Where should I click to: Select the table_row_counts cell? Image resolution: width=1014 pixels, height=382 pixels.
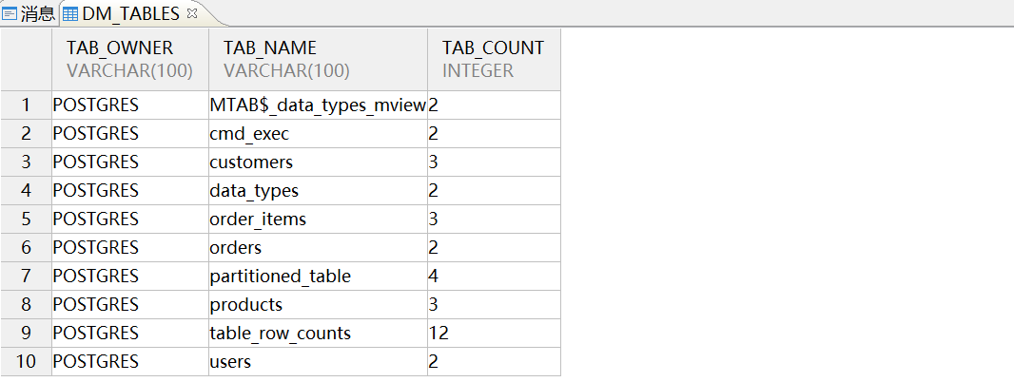318,333
